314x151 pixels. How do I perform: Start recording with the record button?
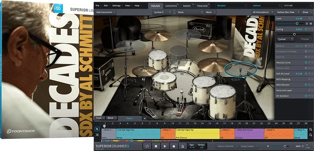coord(174,146)
